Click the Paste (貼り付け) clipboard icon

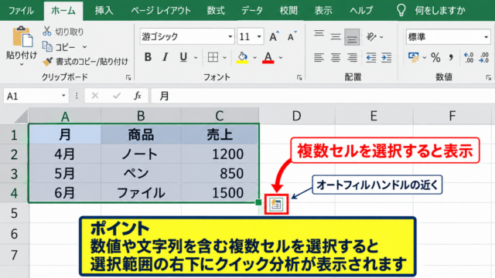point(22,36)
